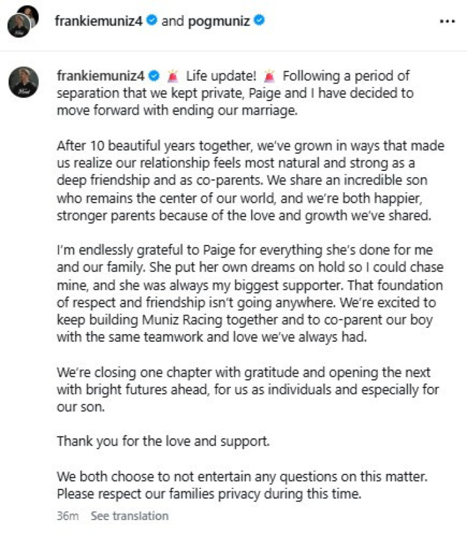Click verified badge beside caption's frankiemuniz4 username
This screenshot has height=534, width=467.
point(154,76)
